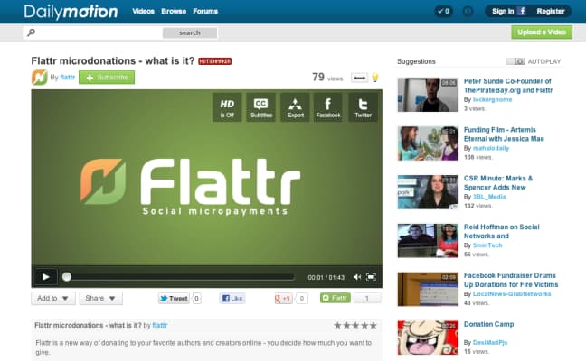
Task: Click the light bulb dim-lights icon
Action: pyautogui.click(x=375, y=78)
